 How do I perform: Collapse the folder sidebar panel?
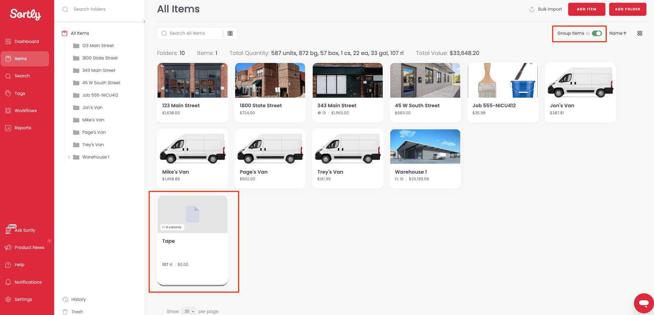[144, 22]
